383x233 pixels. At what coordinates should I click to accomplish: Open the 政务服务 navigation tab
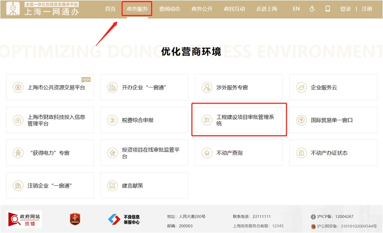coord(137,9)
